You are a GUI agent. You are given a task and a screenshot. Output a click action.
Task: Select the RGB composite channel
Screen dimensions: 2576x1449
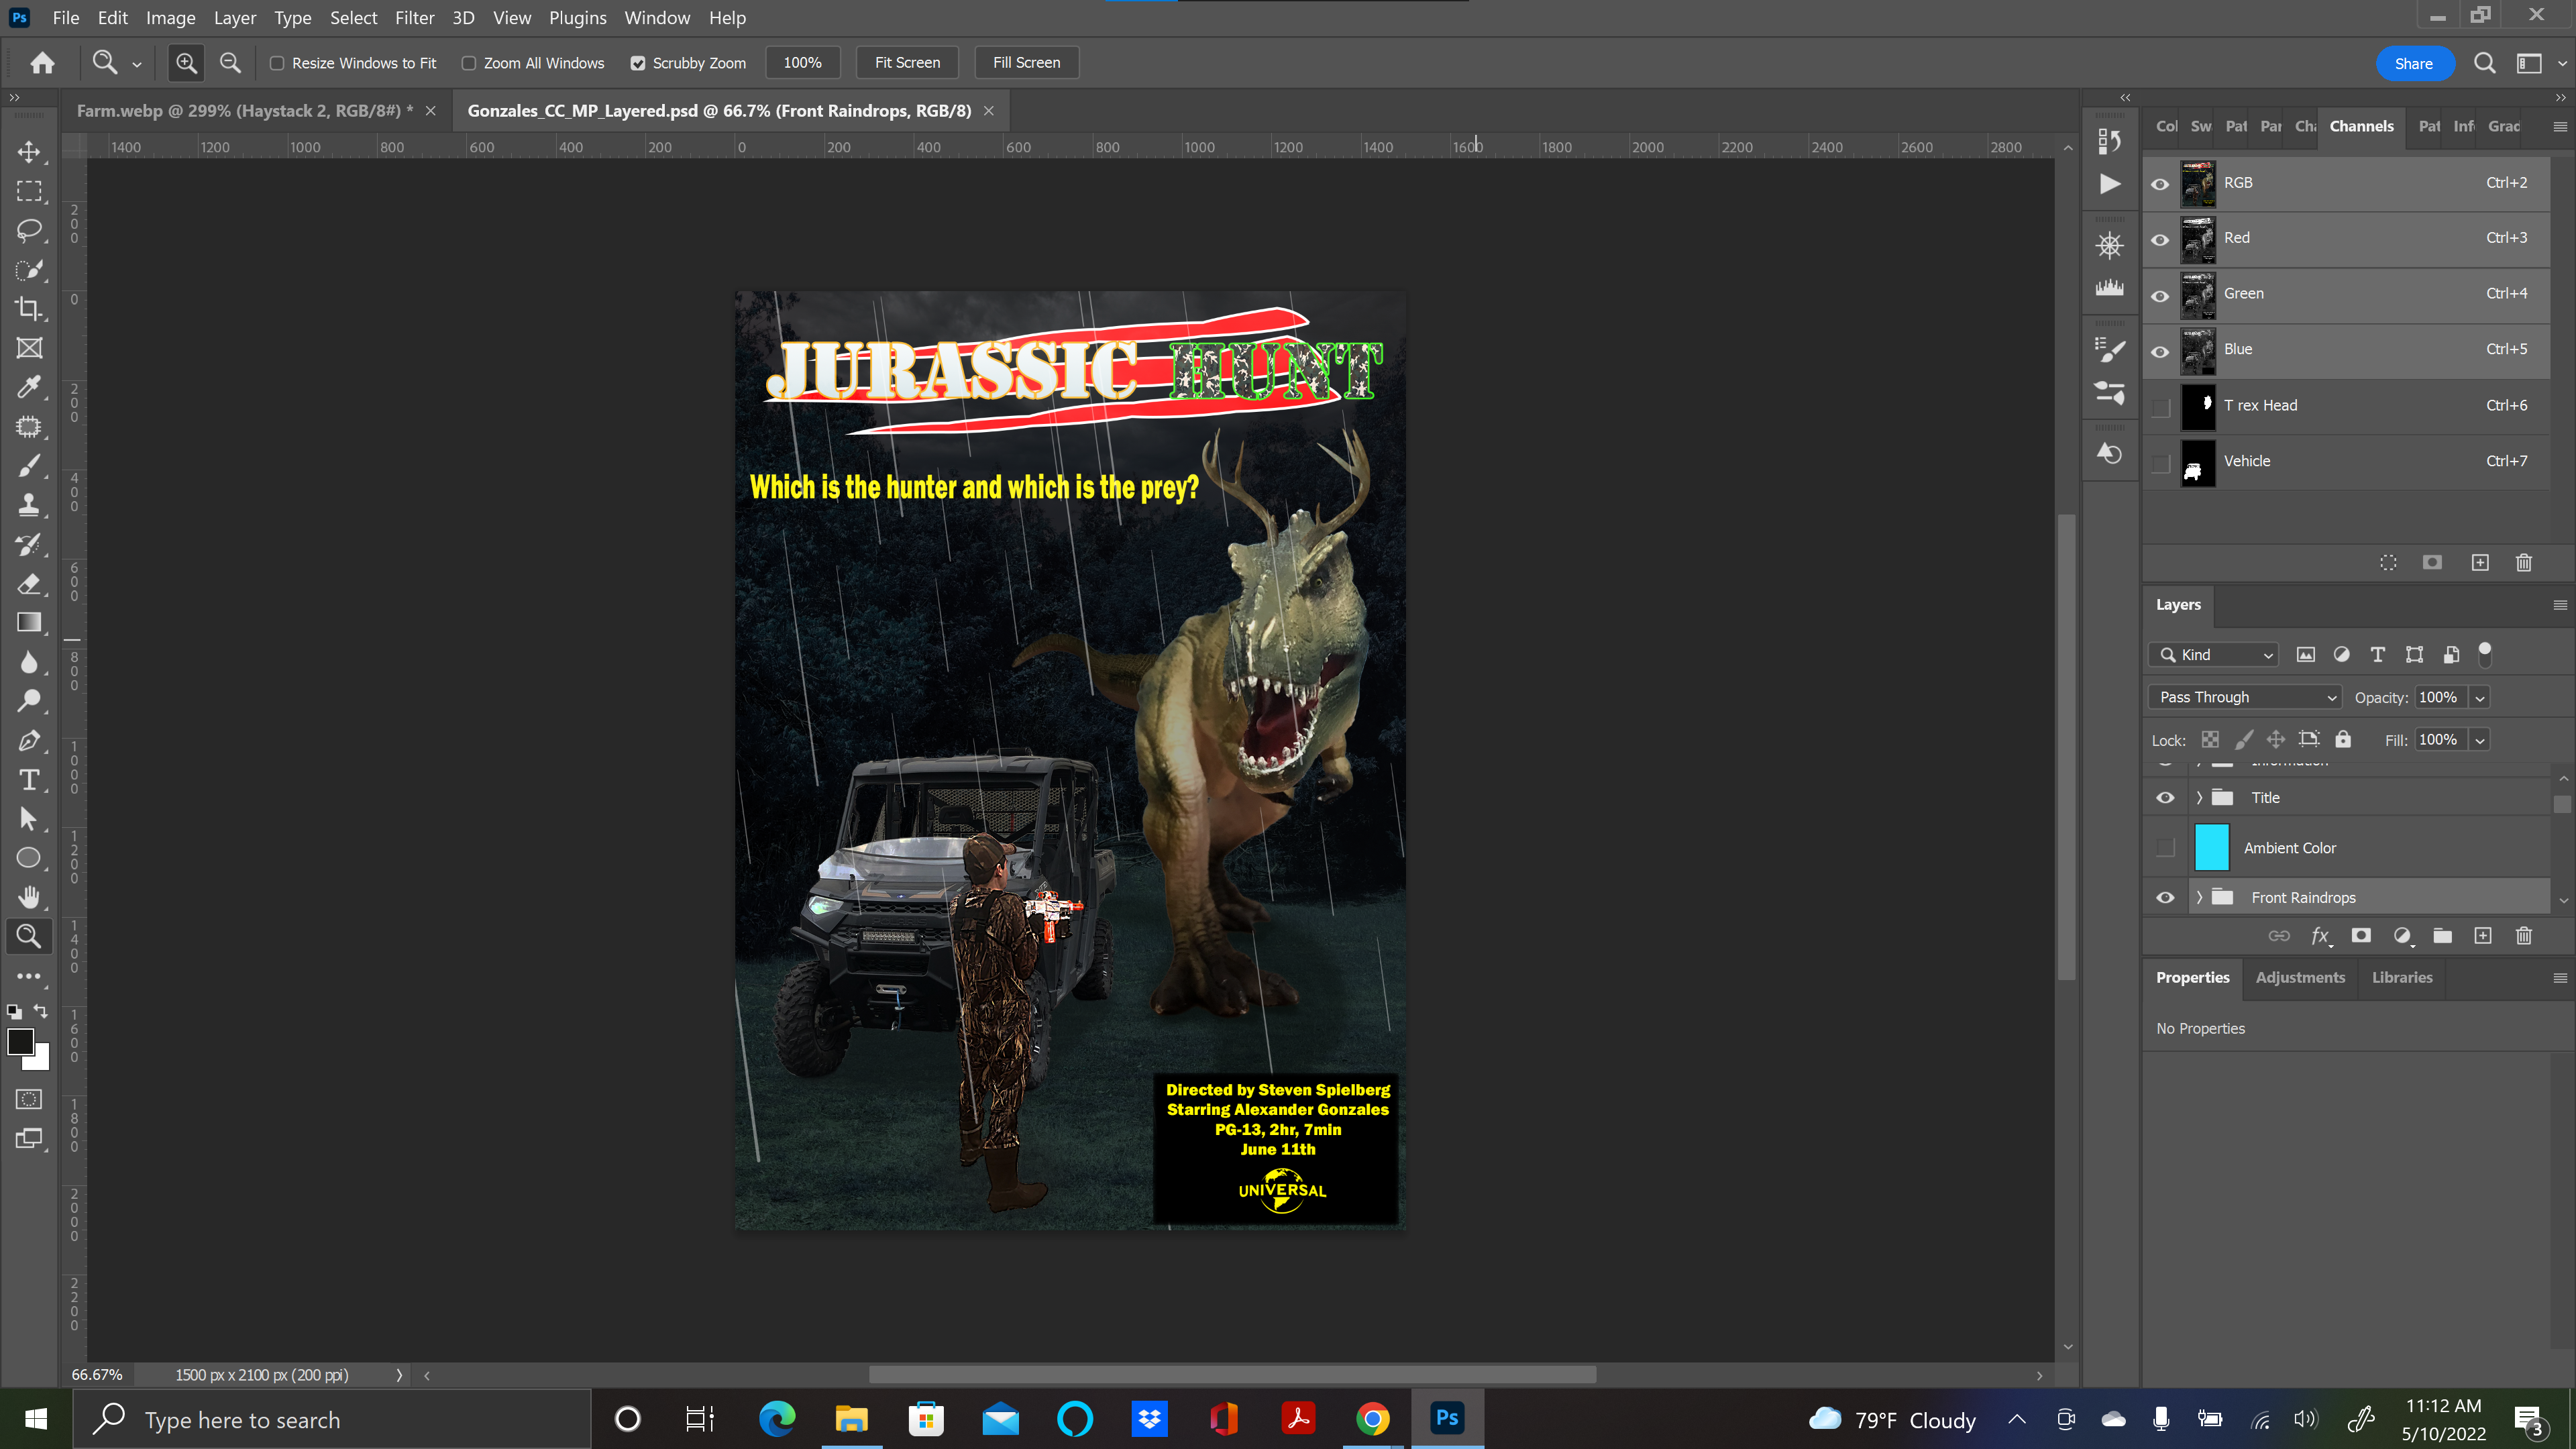[2346, 184]
